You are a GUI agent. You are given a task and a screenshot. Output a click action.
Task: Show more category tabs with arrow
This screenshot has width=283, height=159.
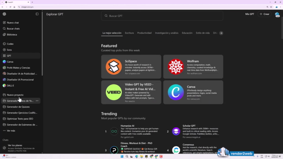click(x=221, y=33)
